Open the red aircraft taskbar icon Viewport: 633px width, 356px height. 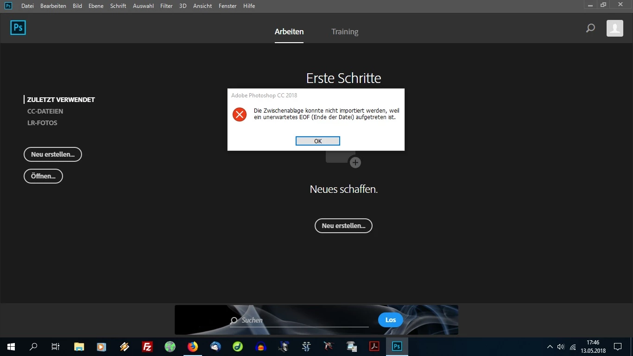coord(329,346)
